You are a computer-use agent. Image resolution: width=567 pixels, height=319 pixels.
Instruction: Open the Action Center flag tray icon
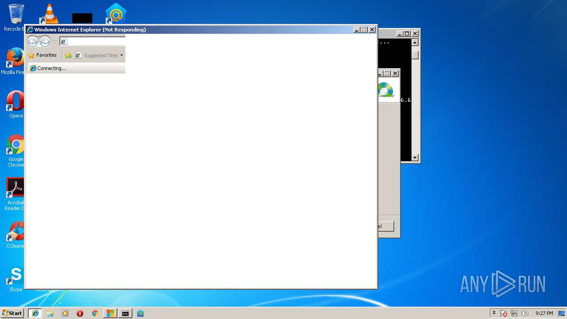point(504,313)
